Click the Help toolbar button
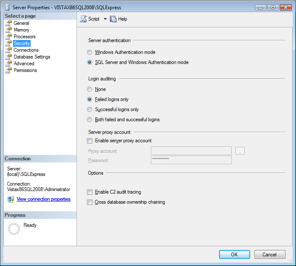This screenshot has height=266, width=296. [x=119, y=19]
